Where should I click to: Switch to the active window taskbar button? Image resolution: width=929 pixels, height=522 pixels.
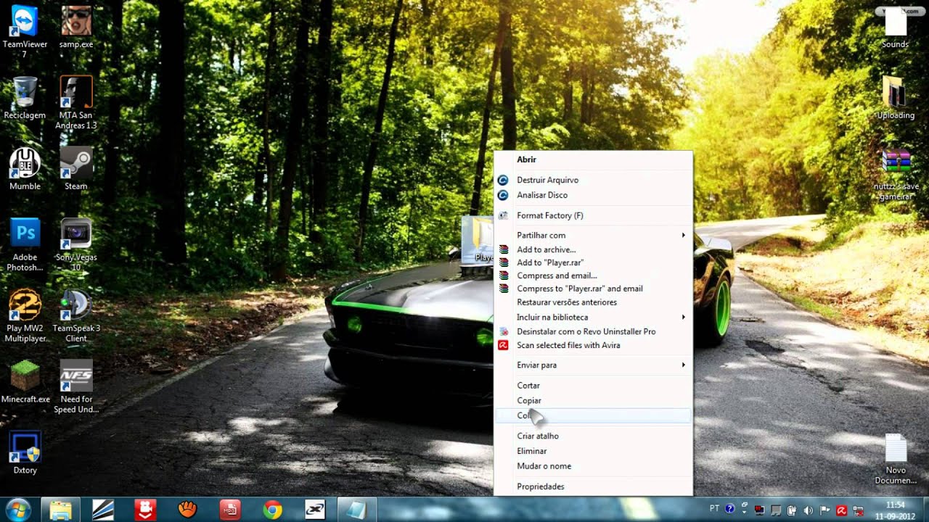(x=356, y=510)
